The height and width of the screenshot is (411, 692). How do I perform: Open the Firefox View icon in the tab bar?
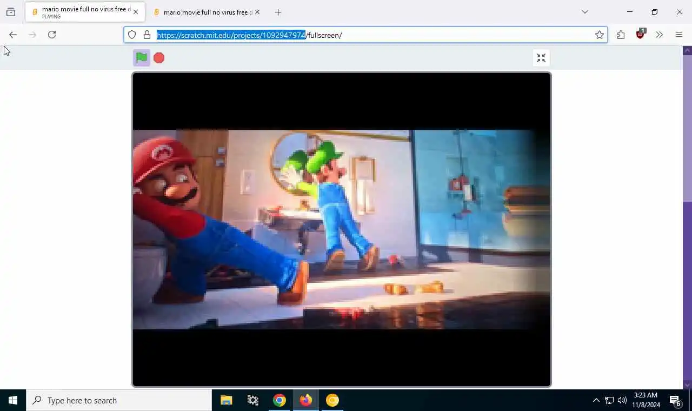(x=11, y=12)
